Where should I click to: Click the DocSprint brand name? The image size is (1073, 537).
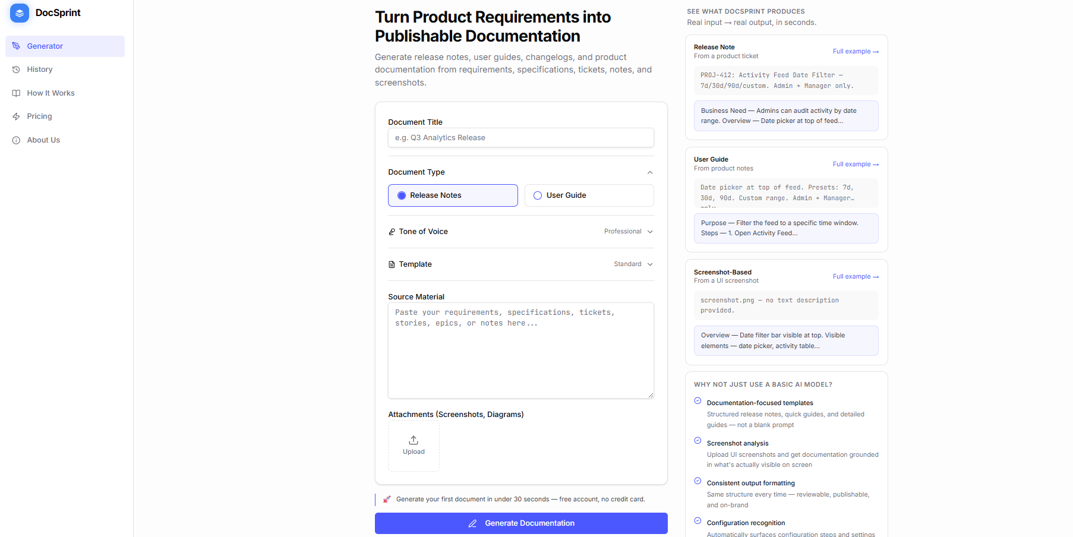click(x=58, y=13)
